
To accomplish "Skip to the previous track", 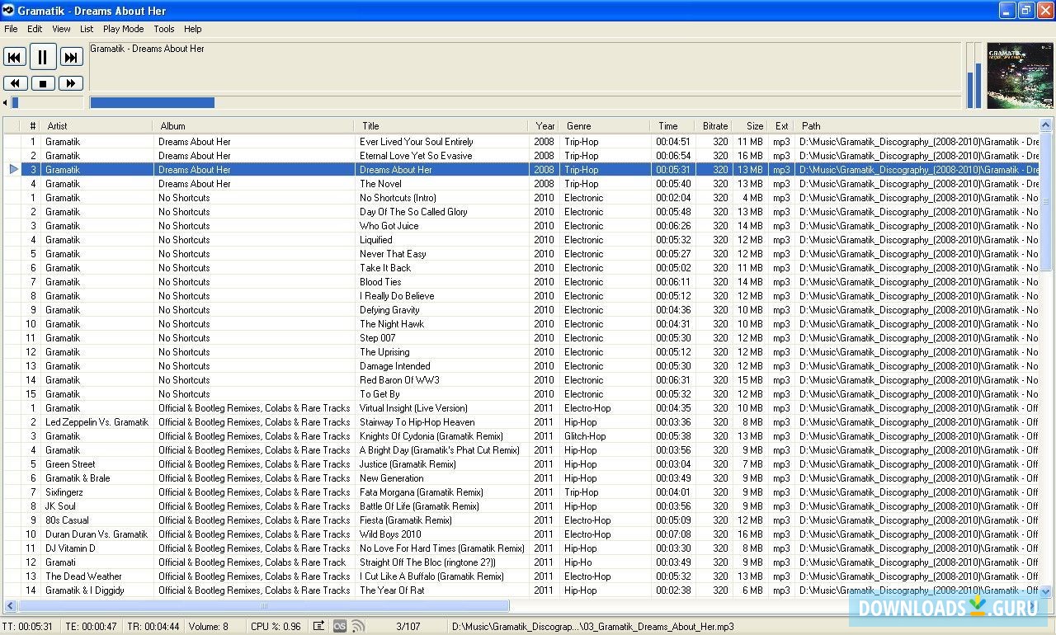I will pyautogui.click(x=15, y=57).
